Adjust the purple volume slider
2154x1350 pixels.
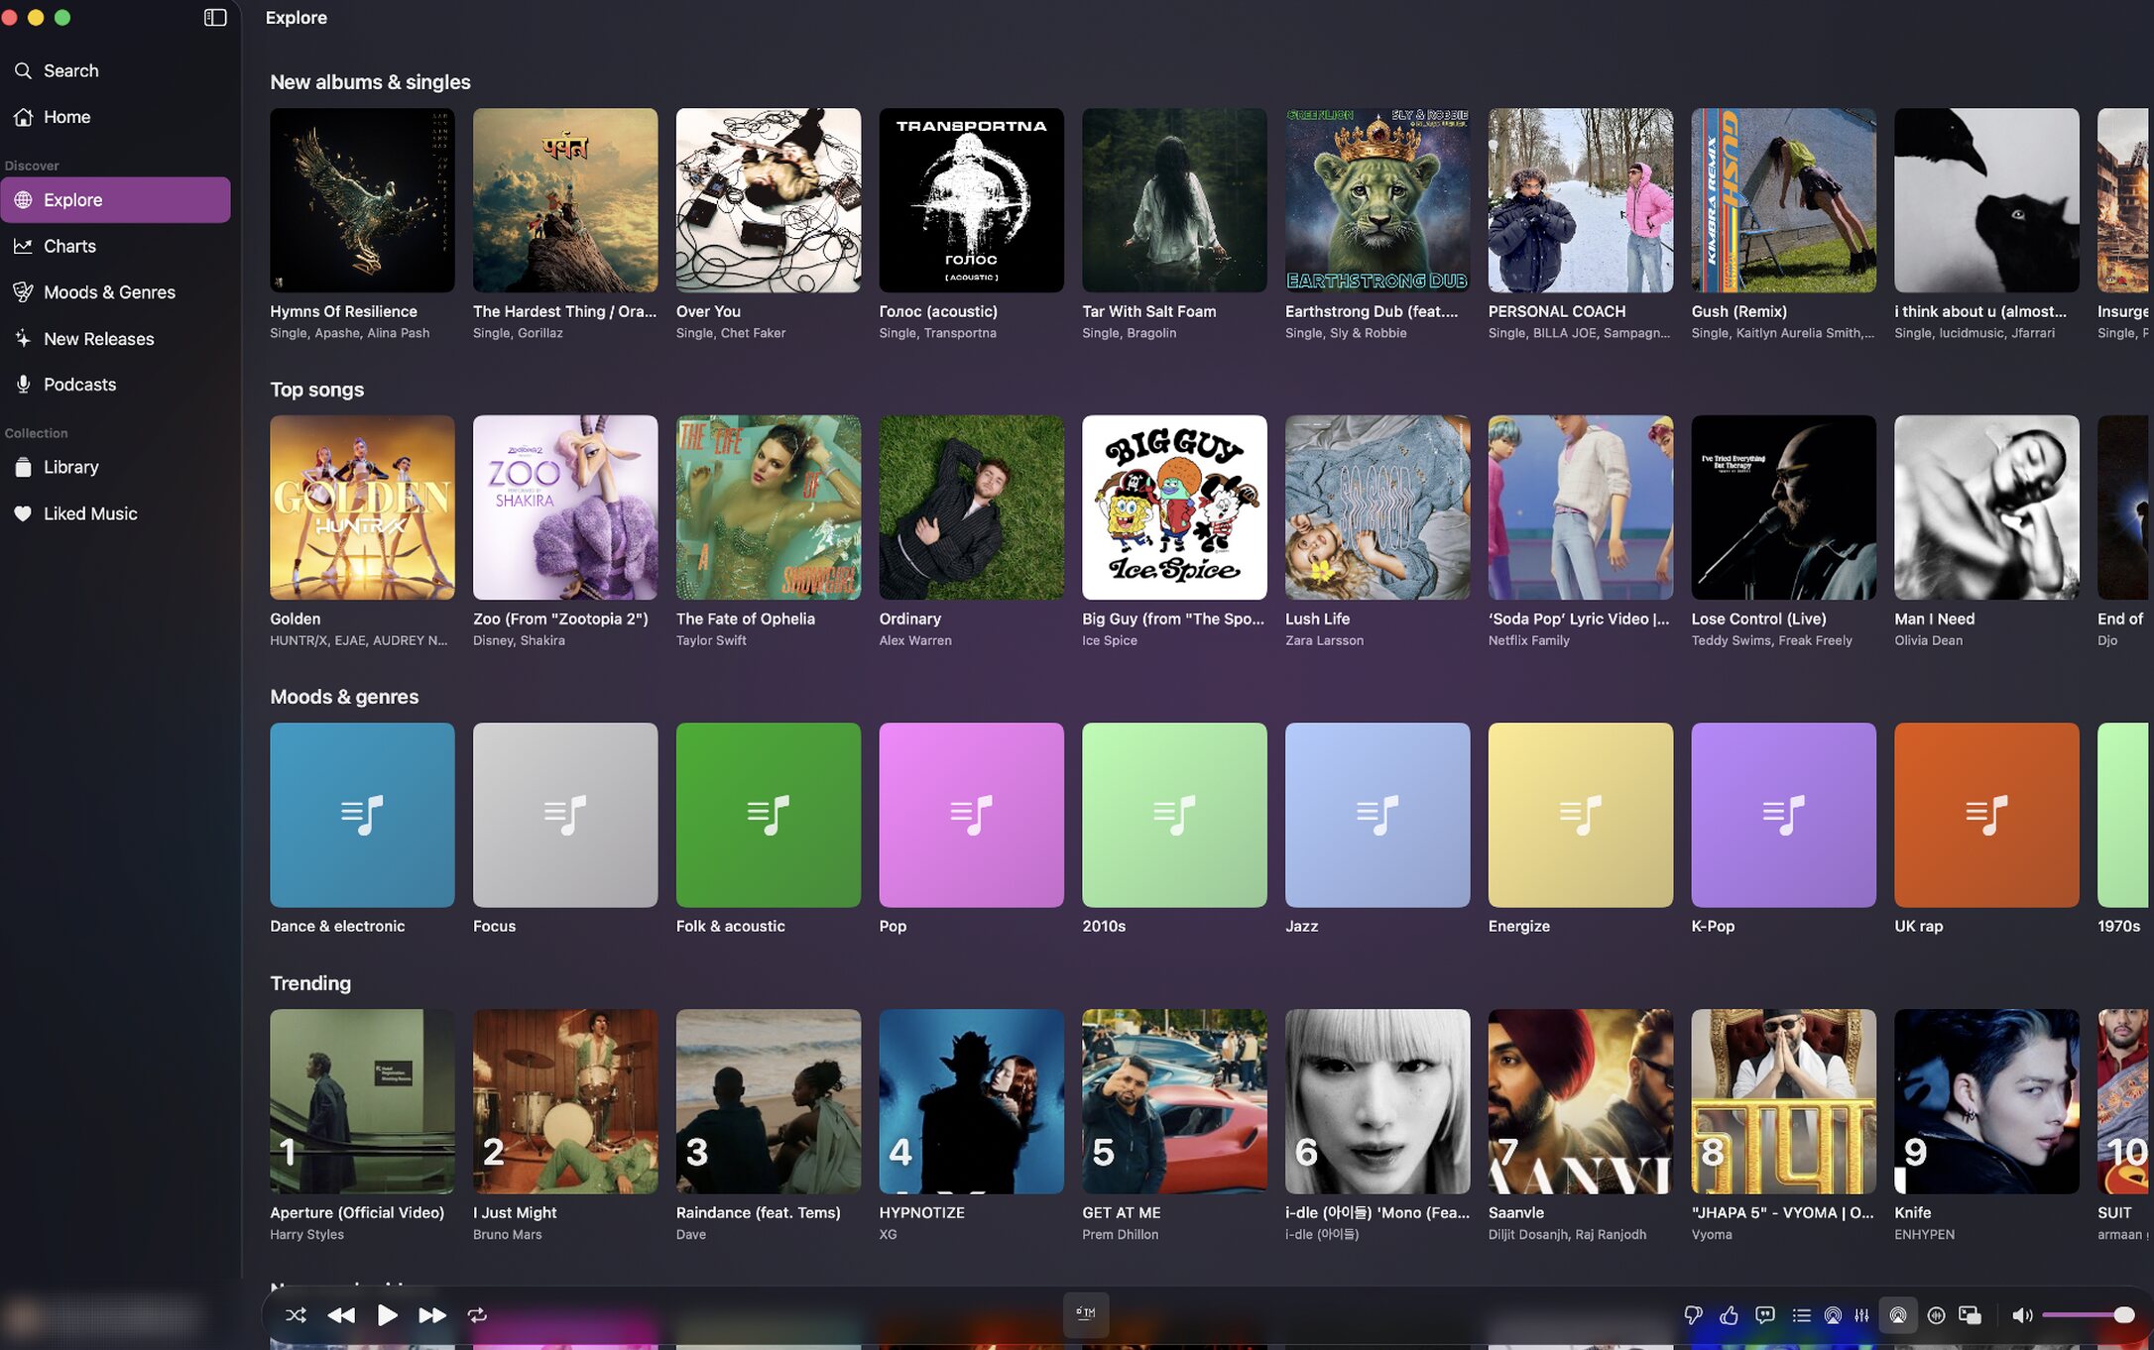(2088, 1315)
